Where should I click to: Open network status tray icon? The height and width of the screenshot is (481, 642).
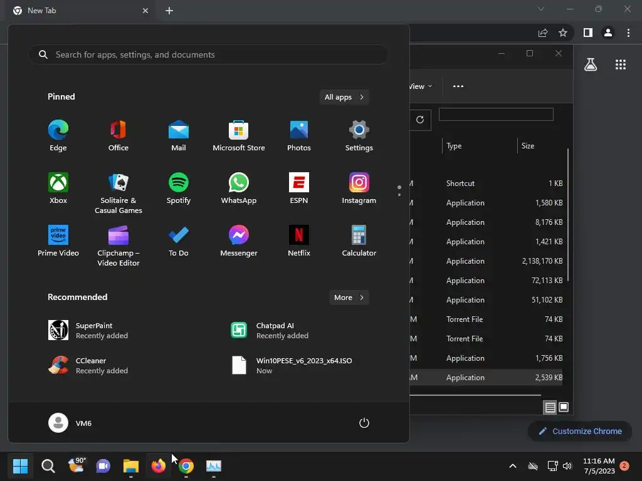click(552, 466)
